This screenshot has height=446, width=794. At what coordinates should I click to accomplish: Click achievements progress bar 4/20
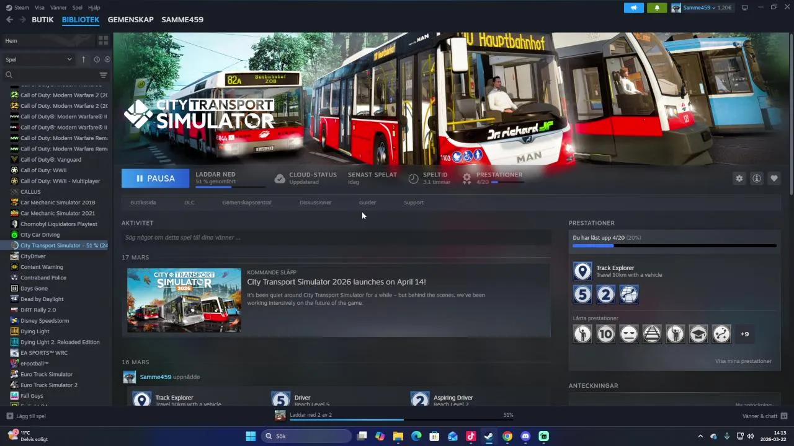674,246
